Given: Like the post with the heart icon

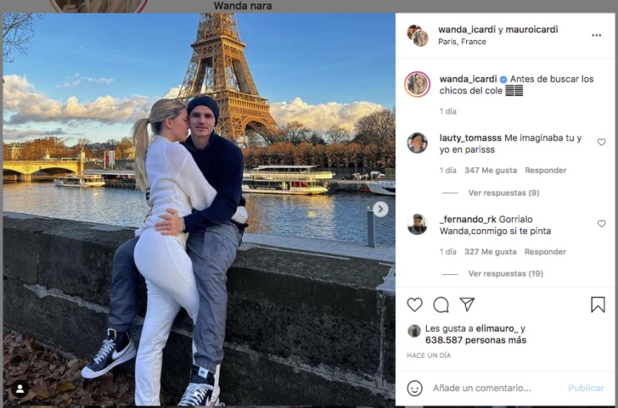Looking at the screenshot, I should (x=414, y=304).
